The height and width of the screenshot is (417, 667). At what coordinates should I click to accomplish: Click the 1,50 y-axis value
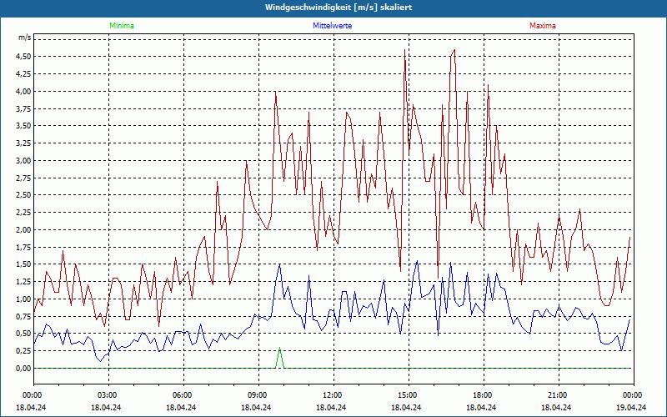(x=23, y=264)
